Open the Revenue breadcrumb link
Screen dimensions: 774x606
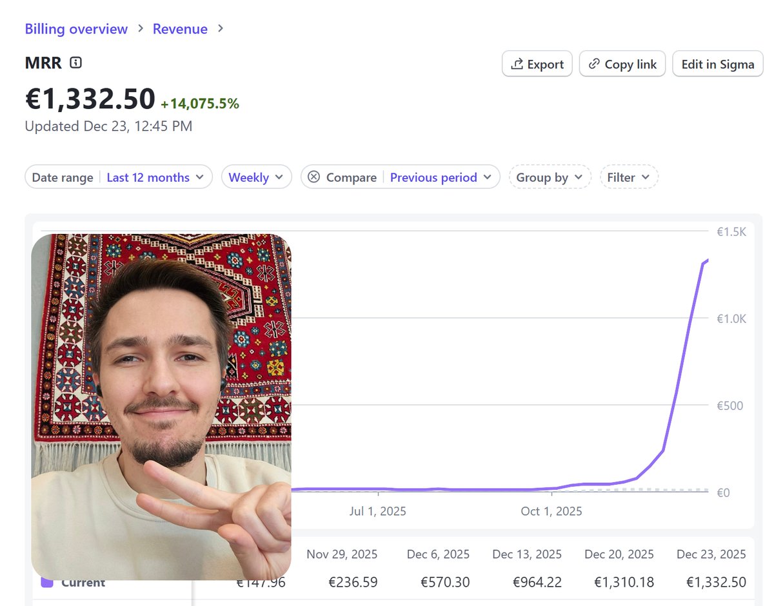180,29
